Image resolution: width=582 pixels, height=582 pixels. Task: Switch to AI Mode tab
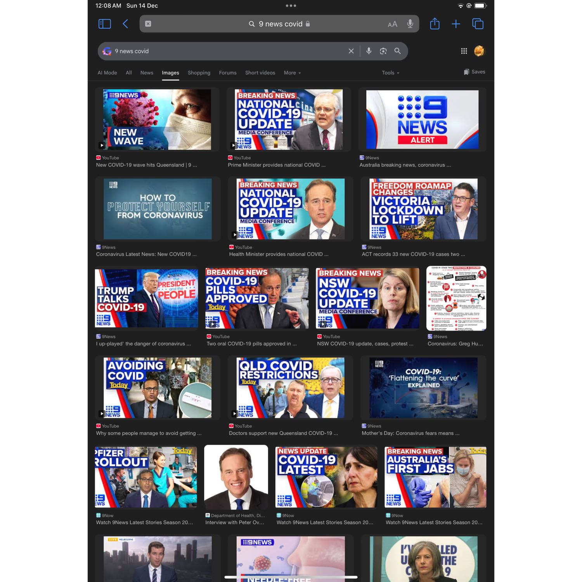click(x=107, y=73)
